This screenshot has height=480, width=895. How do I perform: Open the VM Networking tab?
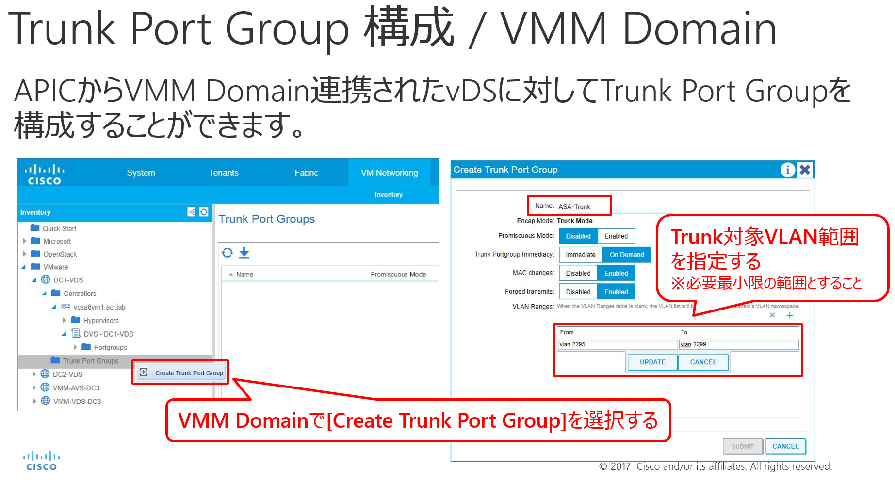tap(390, 173)
